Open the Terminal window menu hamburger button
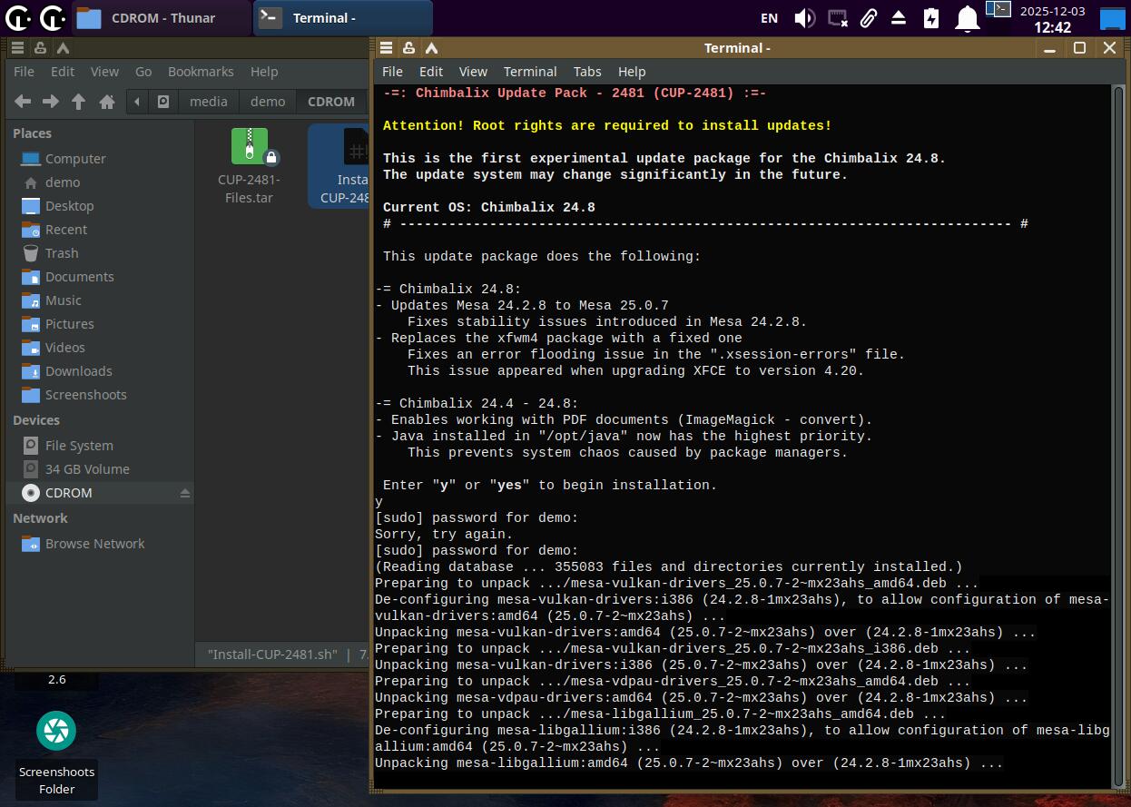Viewport: 1131px width, 807px height. [387, 48]
